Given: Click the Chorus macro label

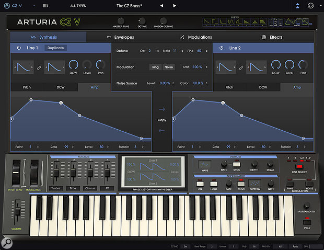Looking at the screenshot, I should [x=90, y=188].
